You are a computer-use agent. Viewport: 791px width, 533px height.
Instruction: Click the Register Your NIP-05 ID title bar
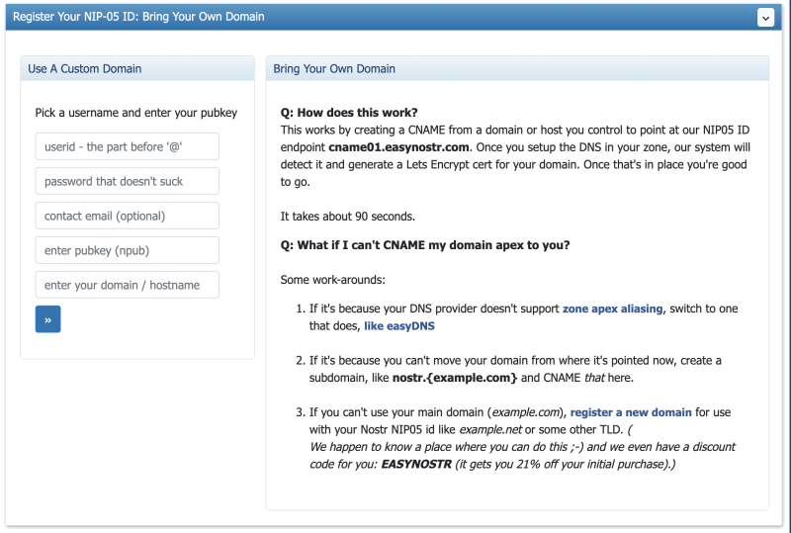(394, 17)
